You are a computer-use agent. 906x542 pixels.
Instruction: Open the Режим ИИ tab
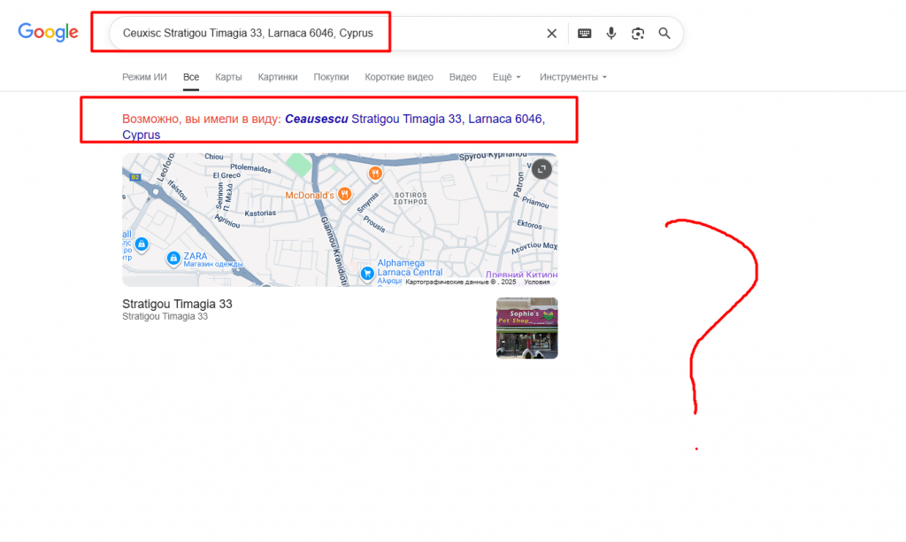(x=144, y=77)
